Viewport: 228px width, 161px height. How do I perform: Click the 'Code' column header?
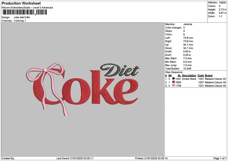(201, 76)
